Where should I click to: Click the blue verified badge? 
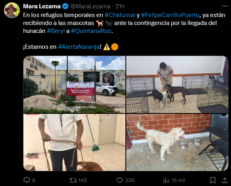(65, 6)
